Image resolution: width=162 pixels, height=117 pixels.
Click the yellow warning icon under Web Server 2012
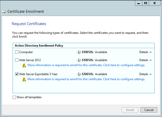click(24, 65)
